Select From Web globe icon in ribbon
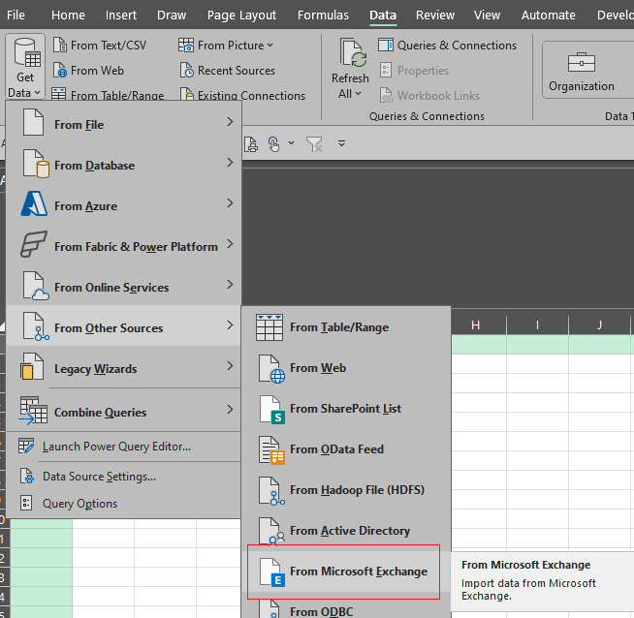The width and height of the screenshot is (634, 618). [x=60, y=71]
